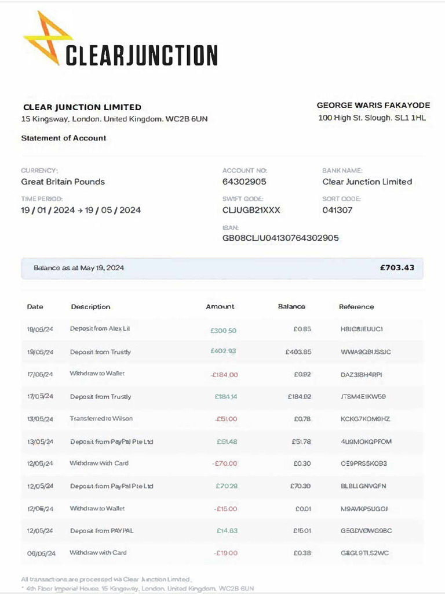Click the 4th Floor Imperial House footer address
Screen dimensions: 445x594
(x=138, y=589)
